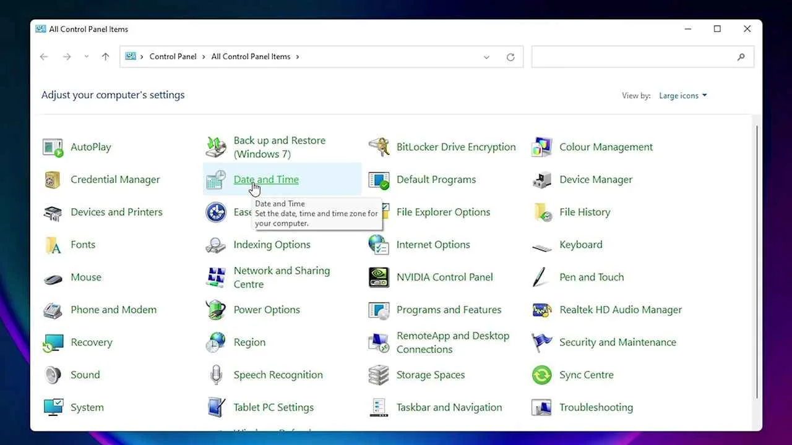Viewport: 792px width, 445px height.
Task: Open the recent locations dropdown arrow
Action: (x=87, y=57)
